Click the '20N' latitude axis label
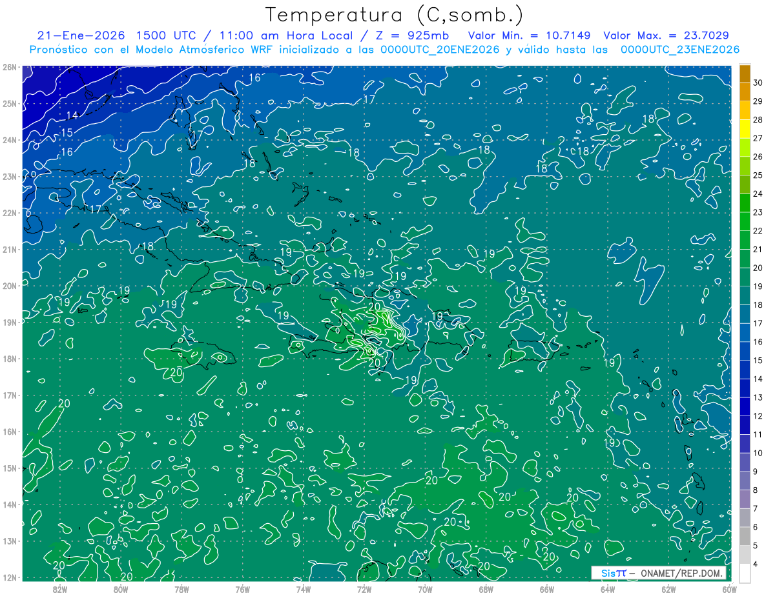Image resolution: width=775 pixels, height=598 pixels. pos(10,286)
